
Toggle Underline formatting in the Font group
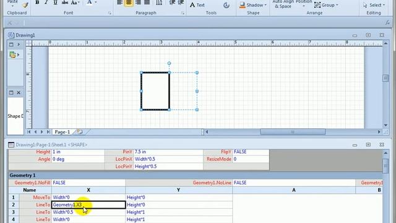pyautogui.click(x=55, y=2)
